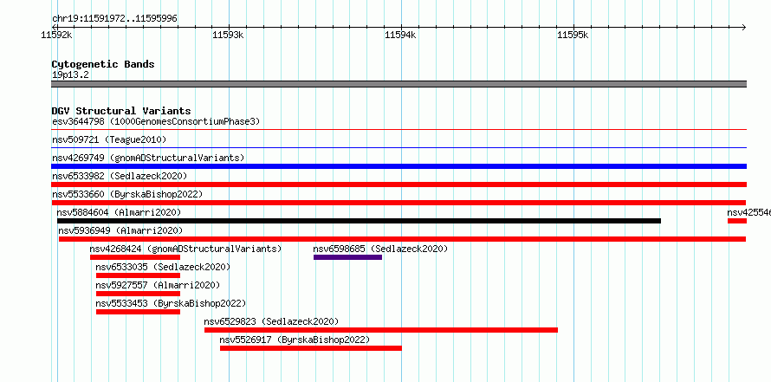Viewport: 771px width, 382px height.
Task: Select nsv6598685 (Sedlazeck2020) label
Action: 380,249
